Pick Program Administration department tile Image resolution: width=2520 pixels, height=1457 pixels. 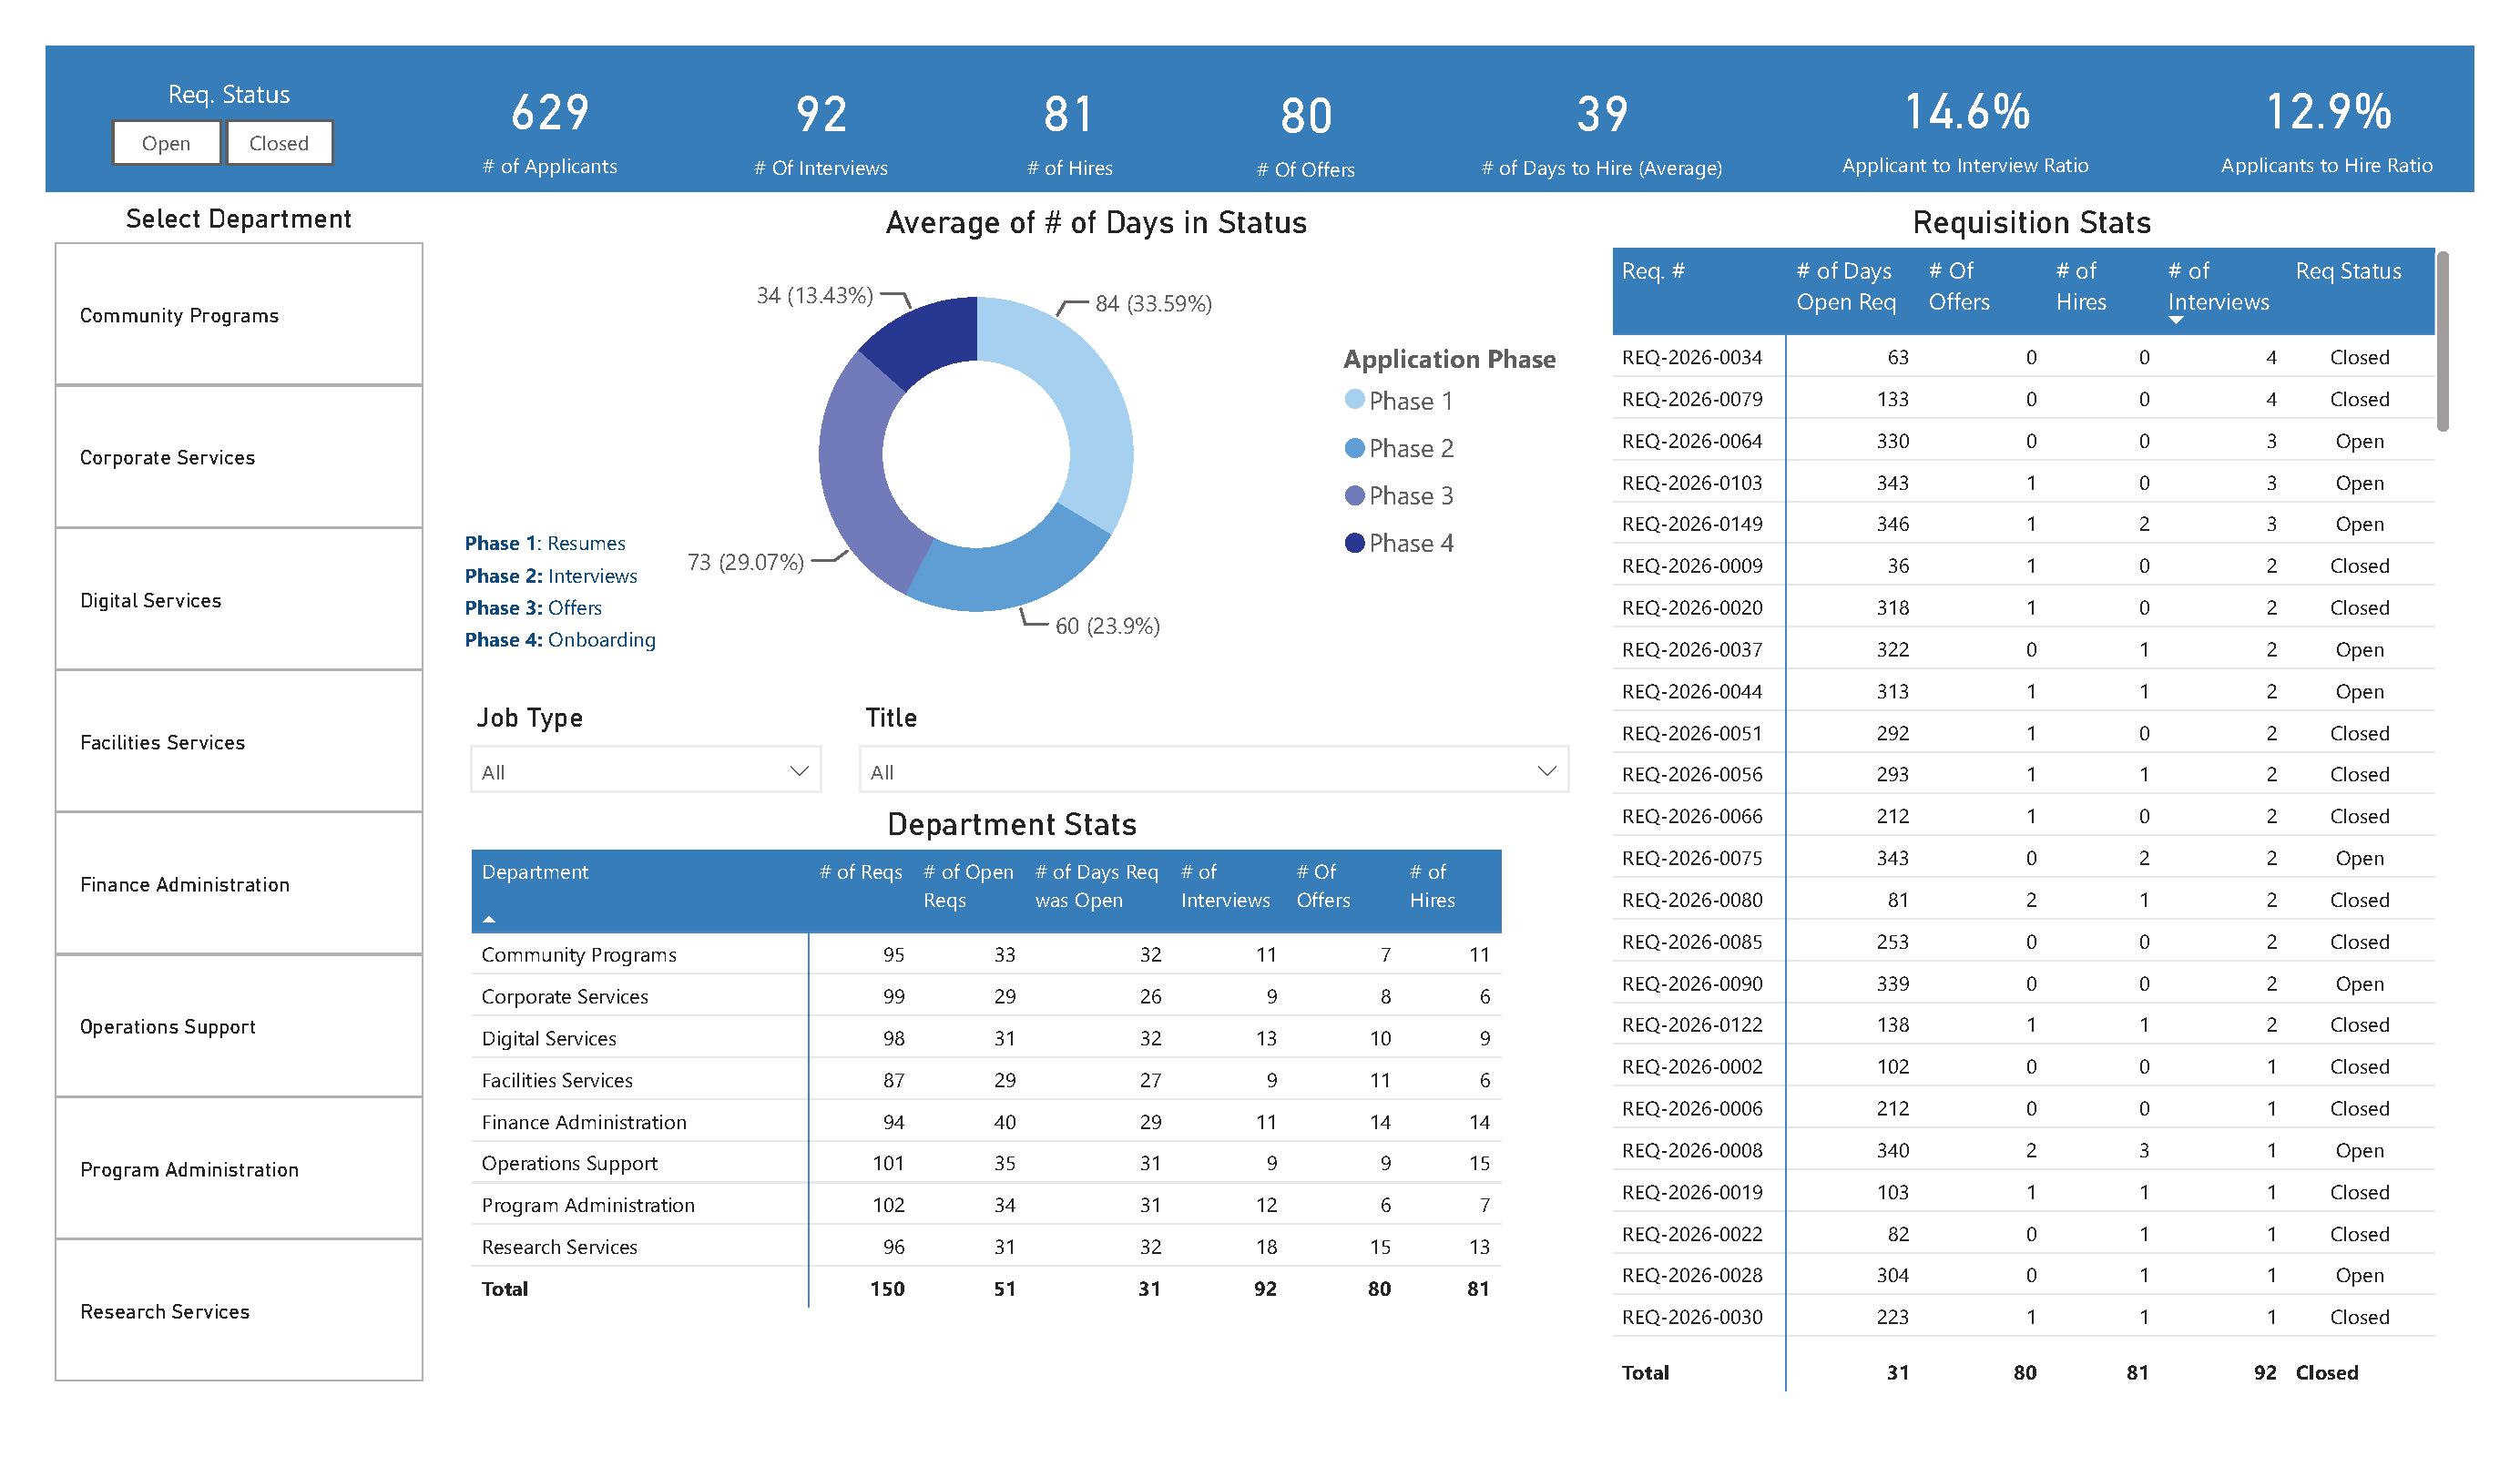[x=239, y=1169]
